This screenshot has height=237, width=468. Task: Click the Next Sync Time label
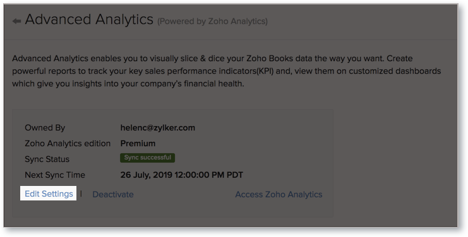click(x=54, y=175)
